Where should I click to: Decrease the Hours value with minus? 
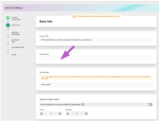[41, 114]
